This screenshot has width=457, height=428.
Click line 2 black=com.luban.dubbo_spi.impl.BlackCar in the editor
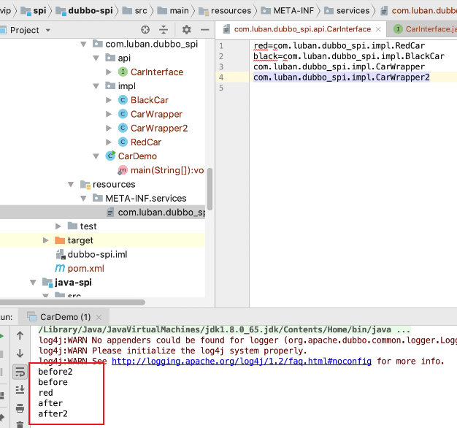(x=349, y=56)
